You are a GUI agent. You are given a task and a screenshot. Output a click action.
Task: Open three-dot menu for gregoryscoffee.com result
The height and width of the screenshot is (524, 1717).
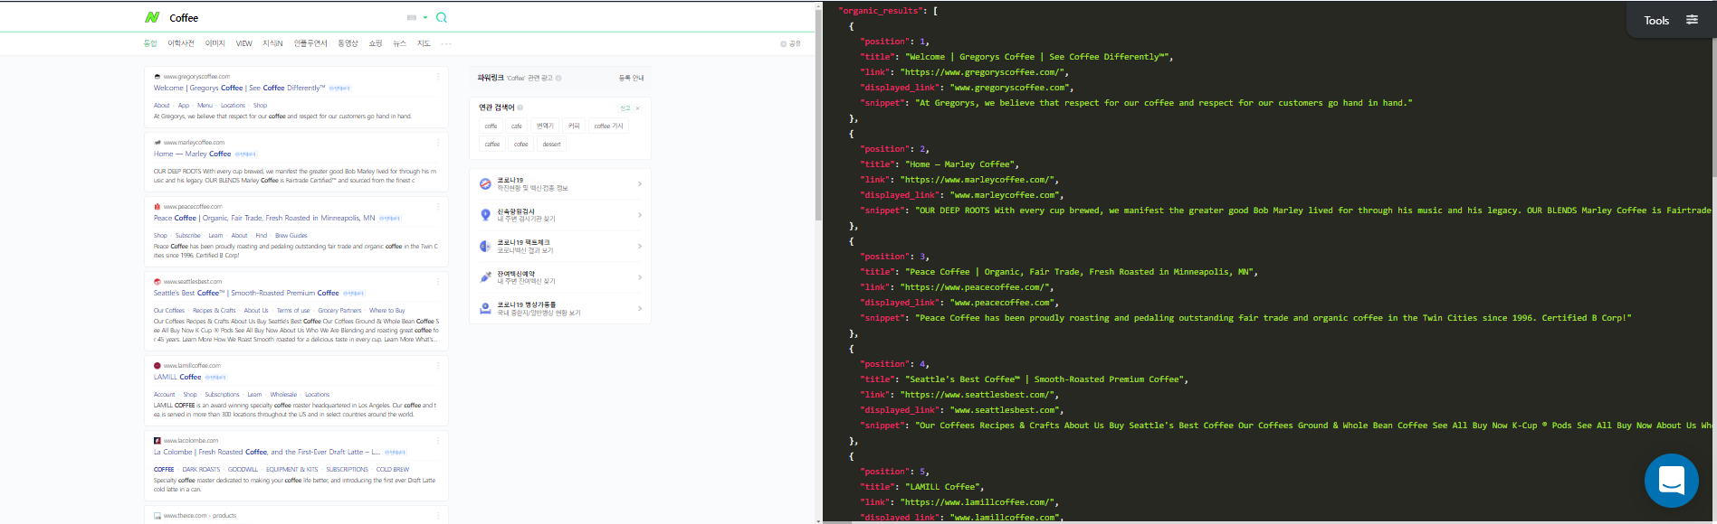click(438, 77)
